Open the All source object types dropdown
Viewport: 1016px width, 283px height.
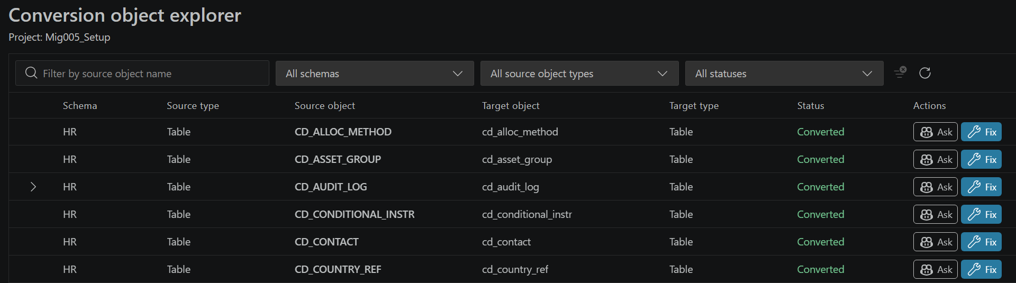pyautogui.click(x=579, y=73)
